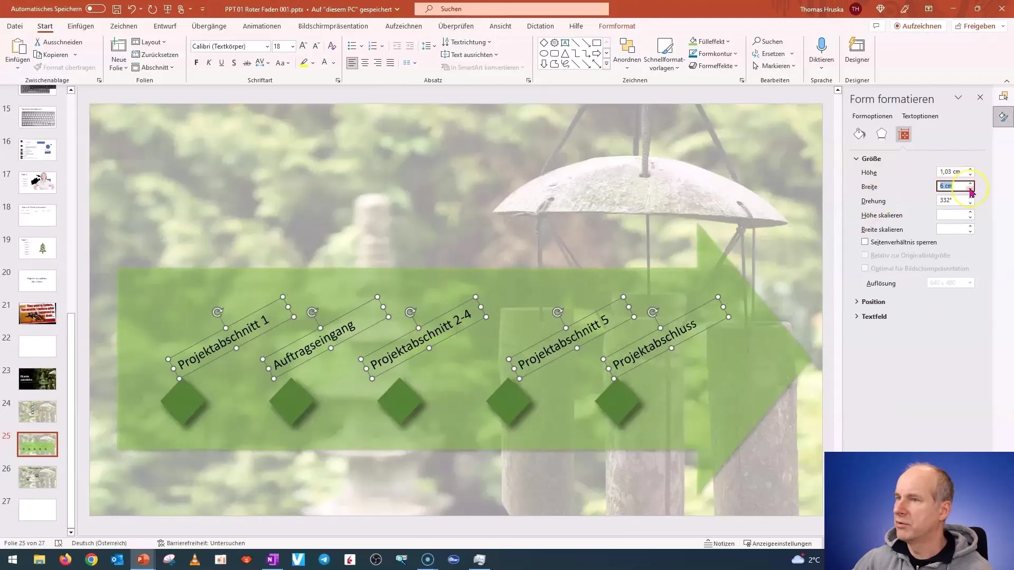Expand the Position section panel
The height and width of the screenshot is (570, 1014).
point(872,301)
